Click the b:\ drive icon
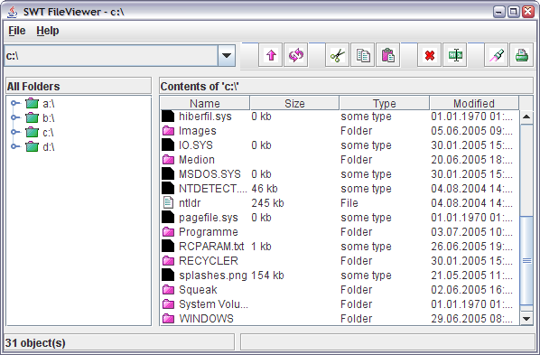 (x=32, y=117)
